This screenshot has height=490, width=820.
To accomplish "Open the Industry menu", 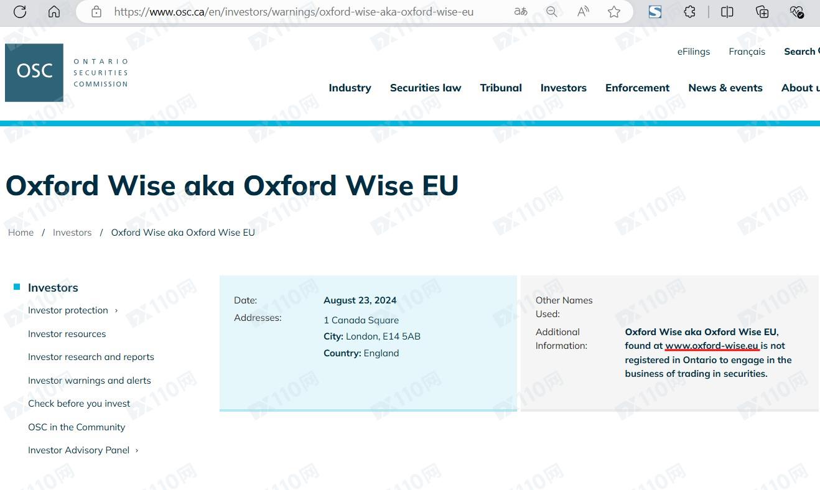I will click(x=350, y=88).
